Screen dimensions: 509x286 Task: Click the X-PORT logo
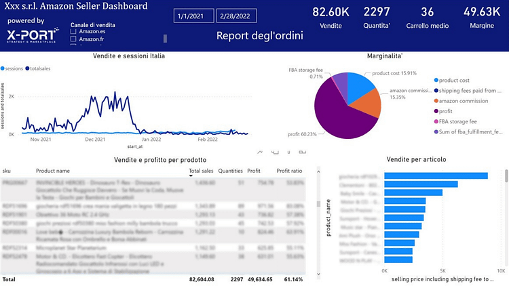tap(32, 34)
